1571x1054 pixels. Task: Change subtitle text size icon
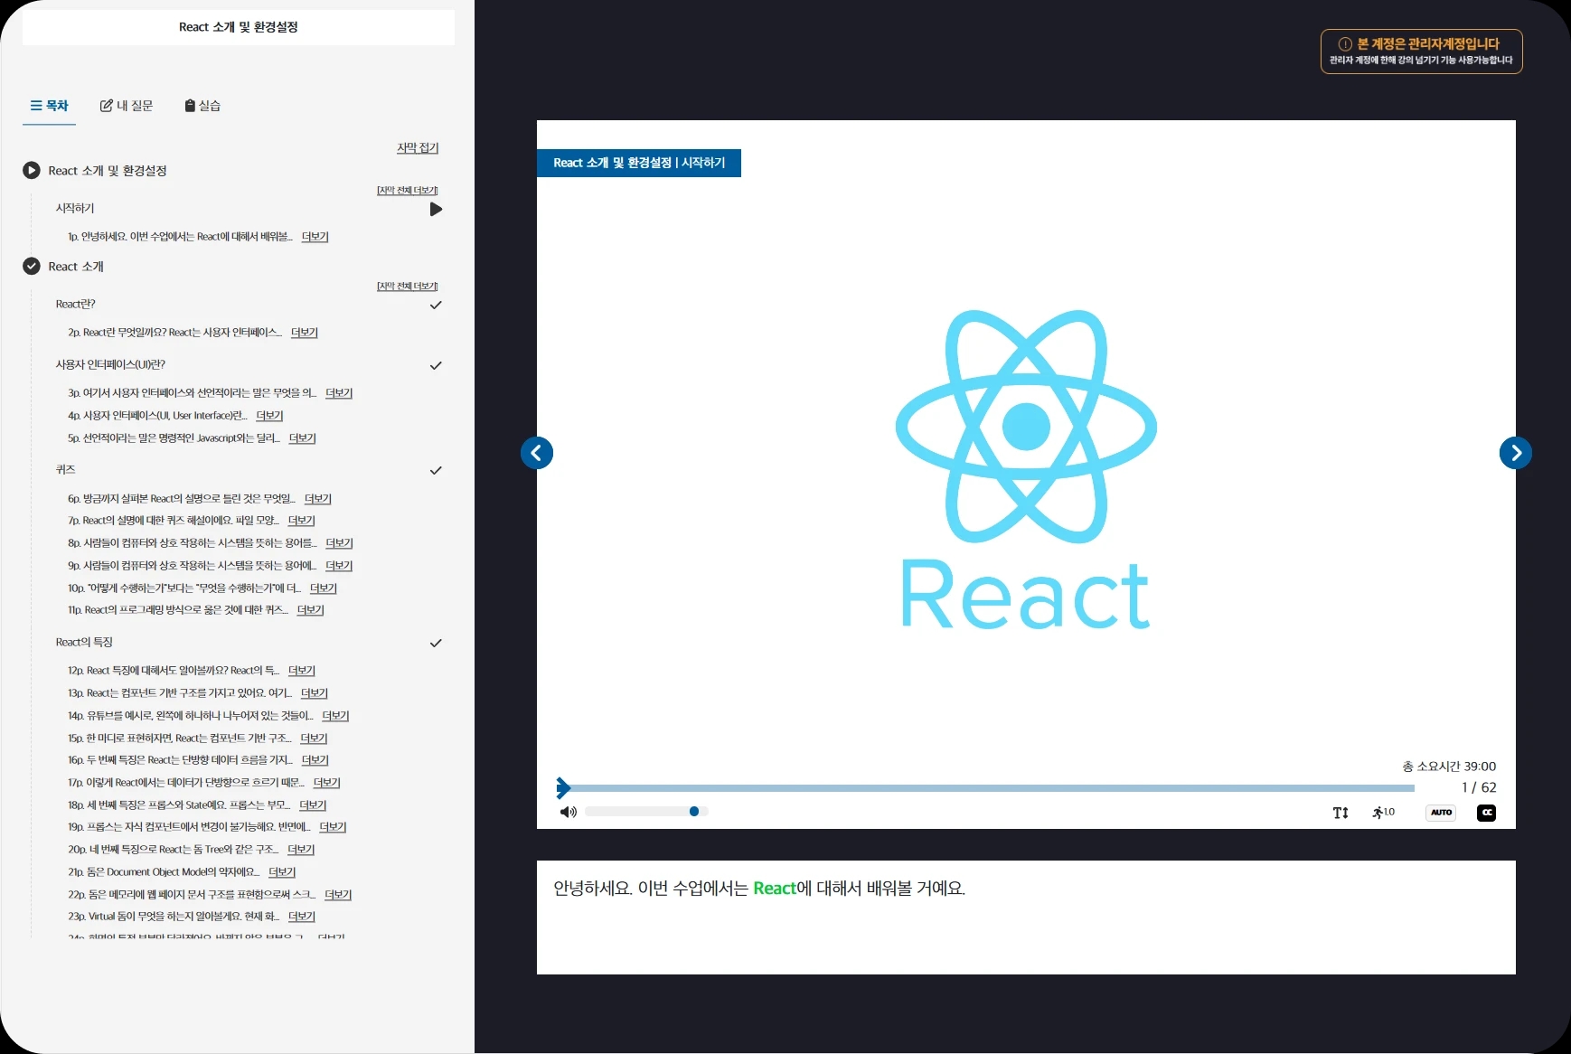click(x=1341, y=813)
